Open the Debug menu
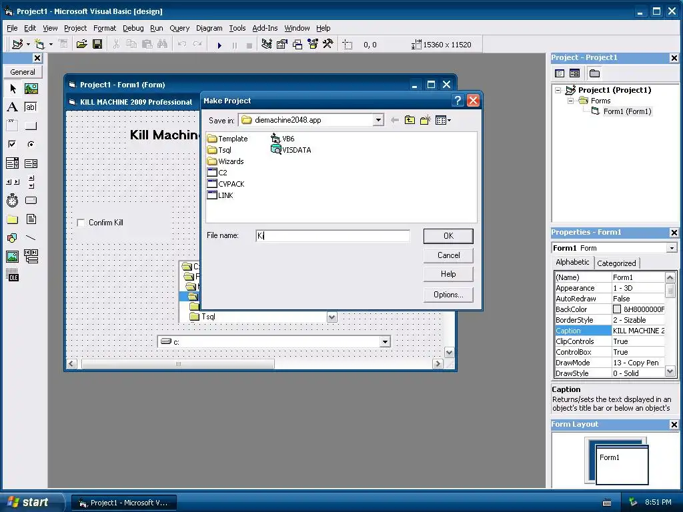683x512 pixels. pyautogui.click(x=133, y=28)
